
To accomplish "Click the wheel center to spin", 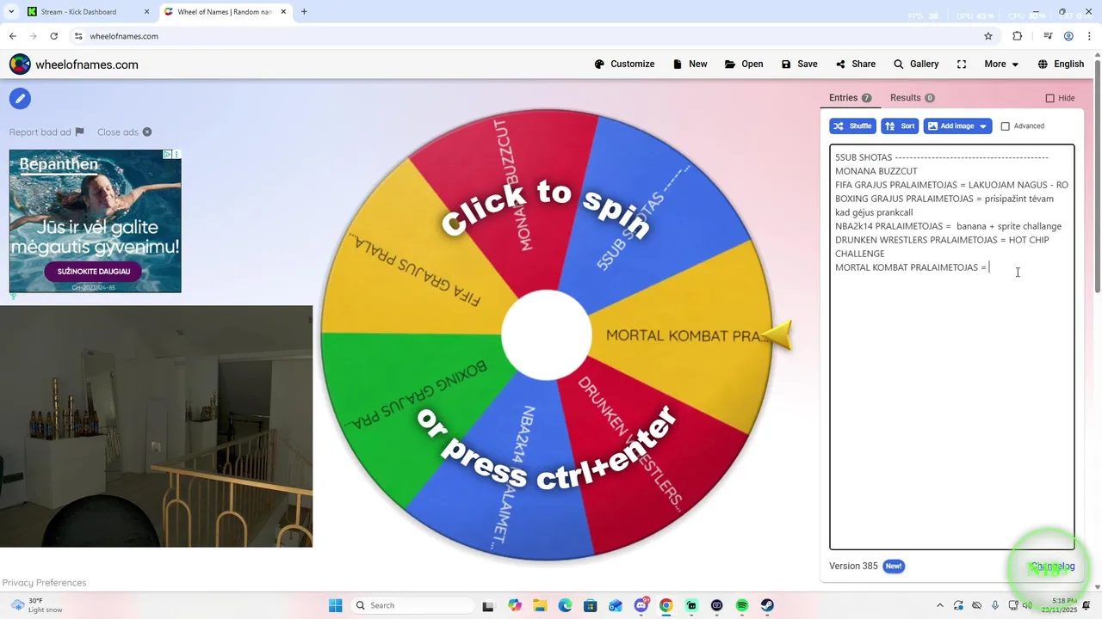I will tap(547, 335).
